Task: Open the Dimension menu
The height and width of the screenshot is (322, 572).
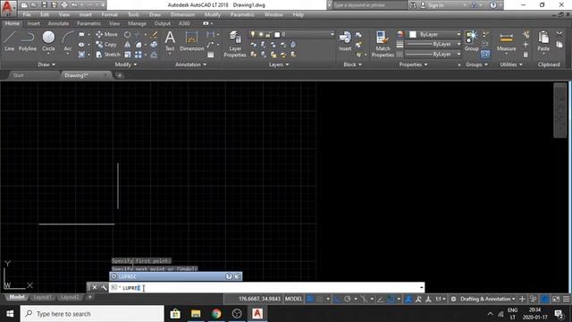Action: [182, 14]
